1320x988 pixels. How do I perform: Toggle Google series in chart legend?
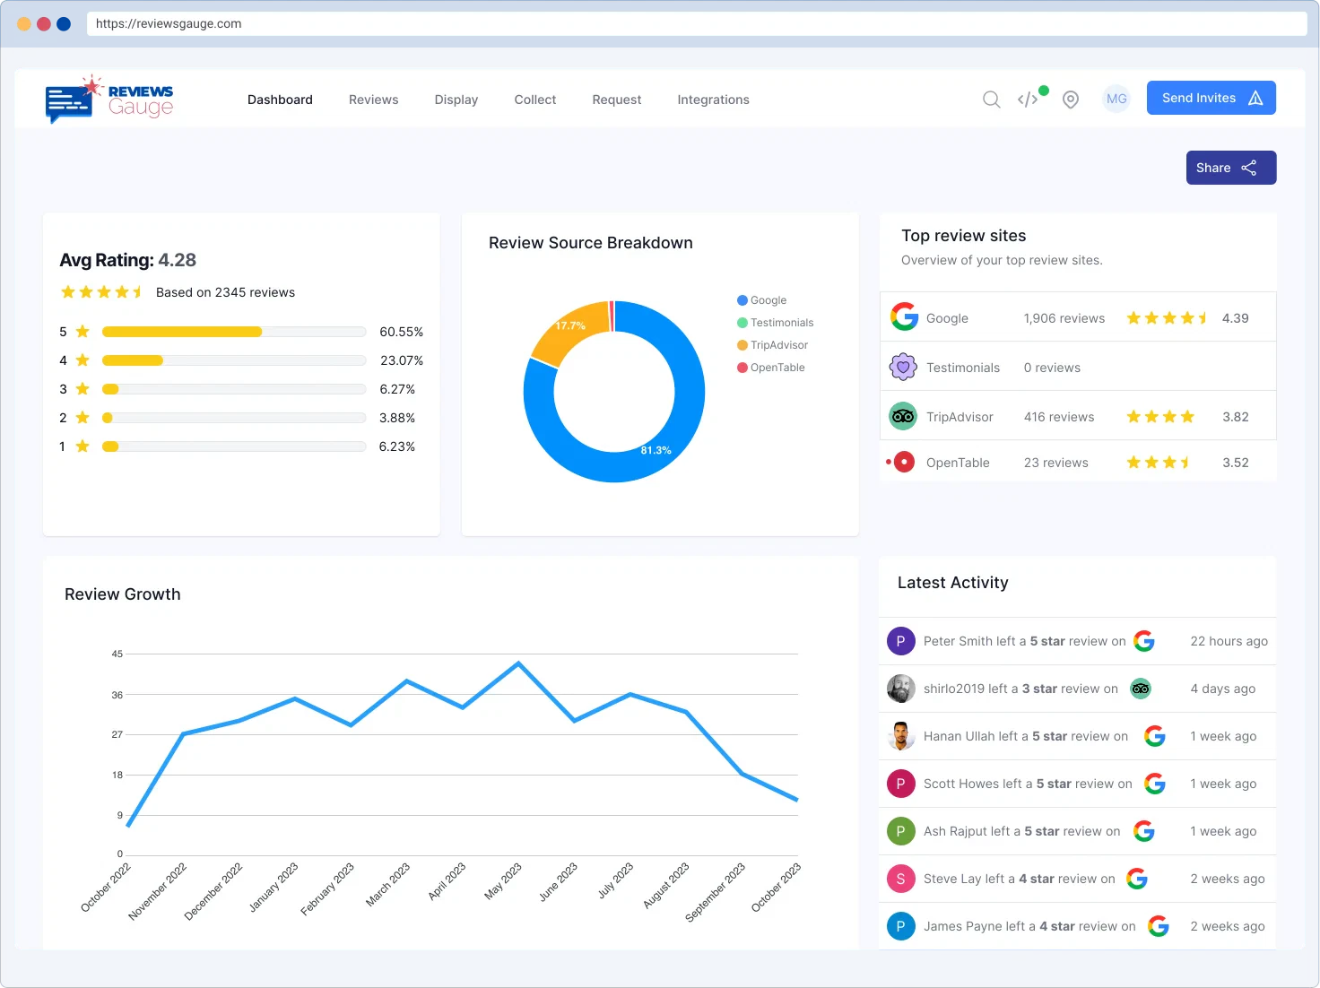click(762, 300)
